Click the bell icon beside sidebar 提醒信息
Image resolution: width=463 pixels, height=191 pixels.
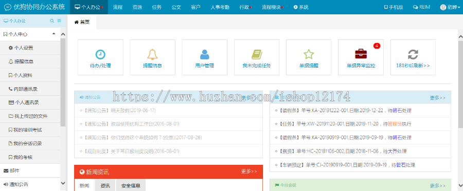pos(11,61)
